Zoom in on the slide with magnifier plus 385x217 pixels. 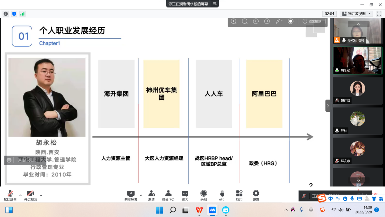pyautogui.click(x=234, y=21)
